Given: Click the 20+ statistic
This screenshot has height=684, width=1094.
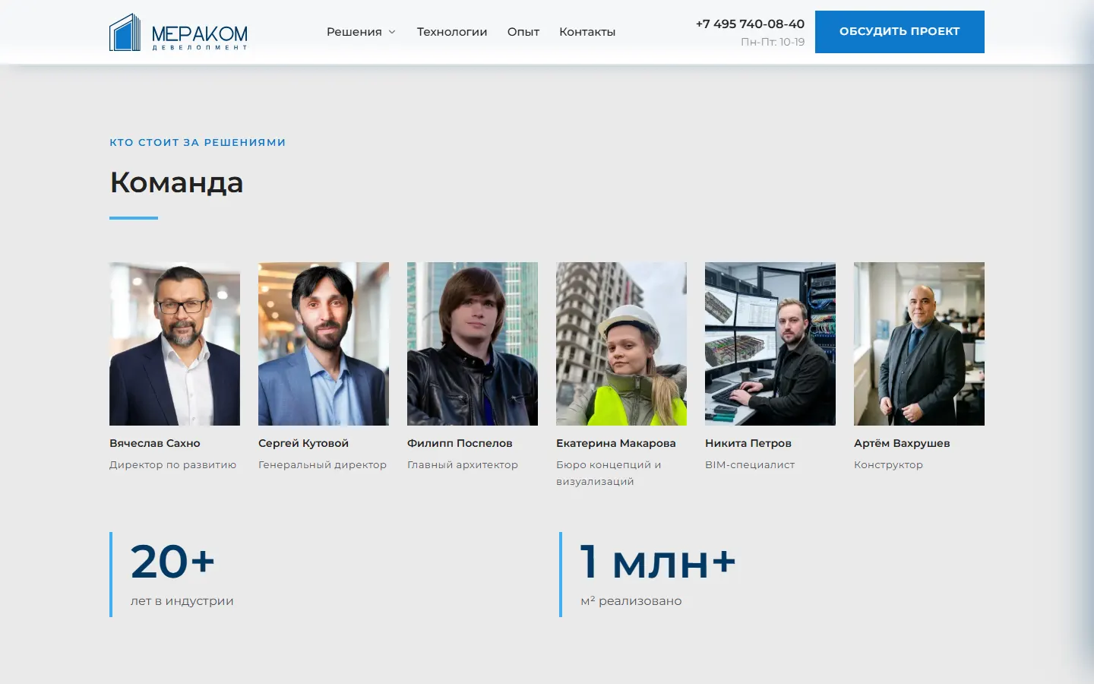Looking at the screenshot, I should pos(172,562).
